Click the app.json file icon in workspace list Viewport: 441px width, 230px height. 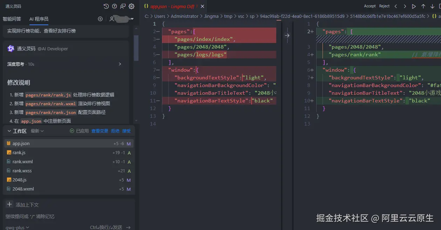tap(9, 143)
